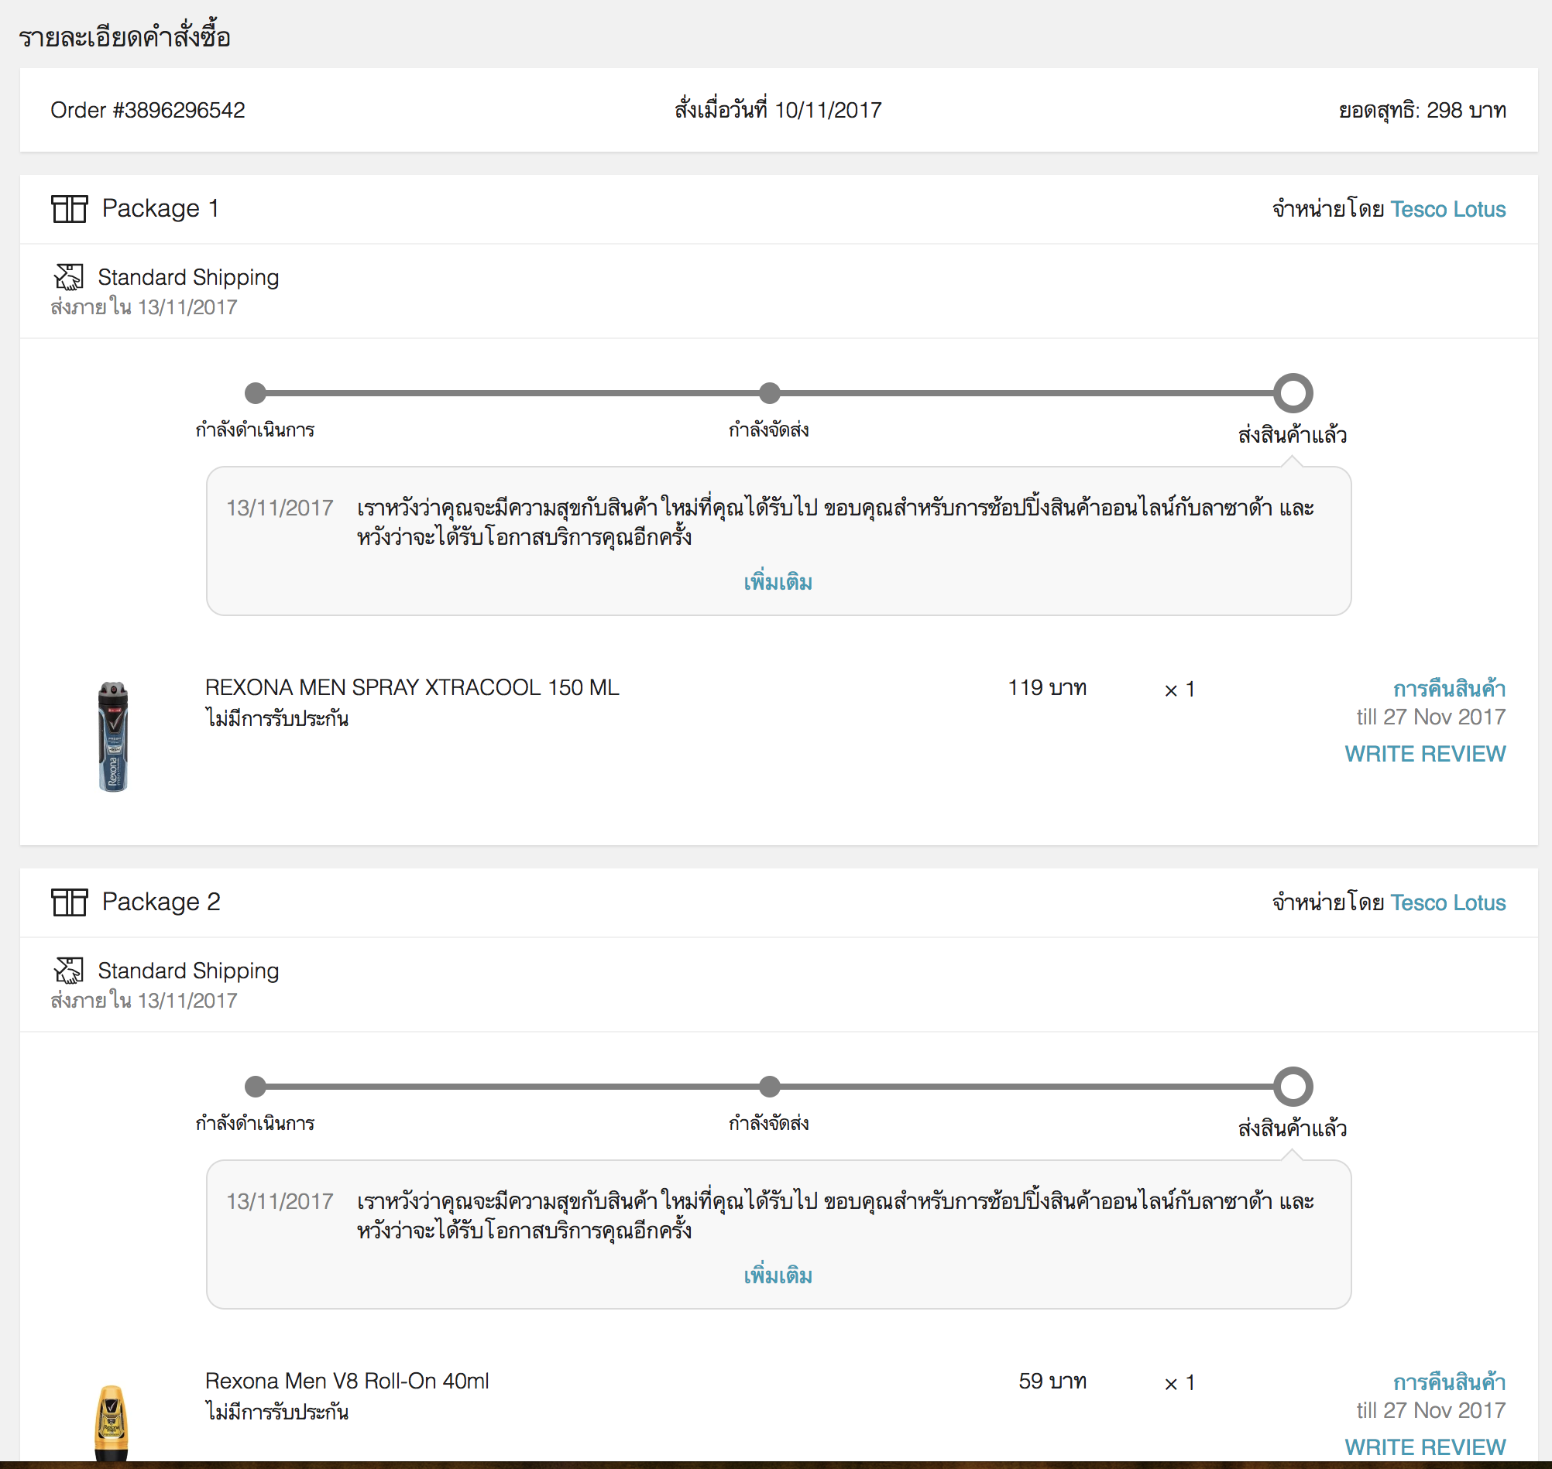Click Rexona Men Spray Xtracool product thumbnail
The height and width of the screenshot is (1469, 1552).
113,736
